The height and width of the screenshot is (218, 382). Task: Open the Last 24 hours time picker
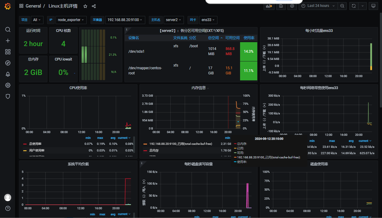click(318, 6)
